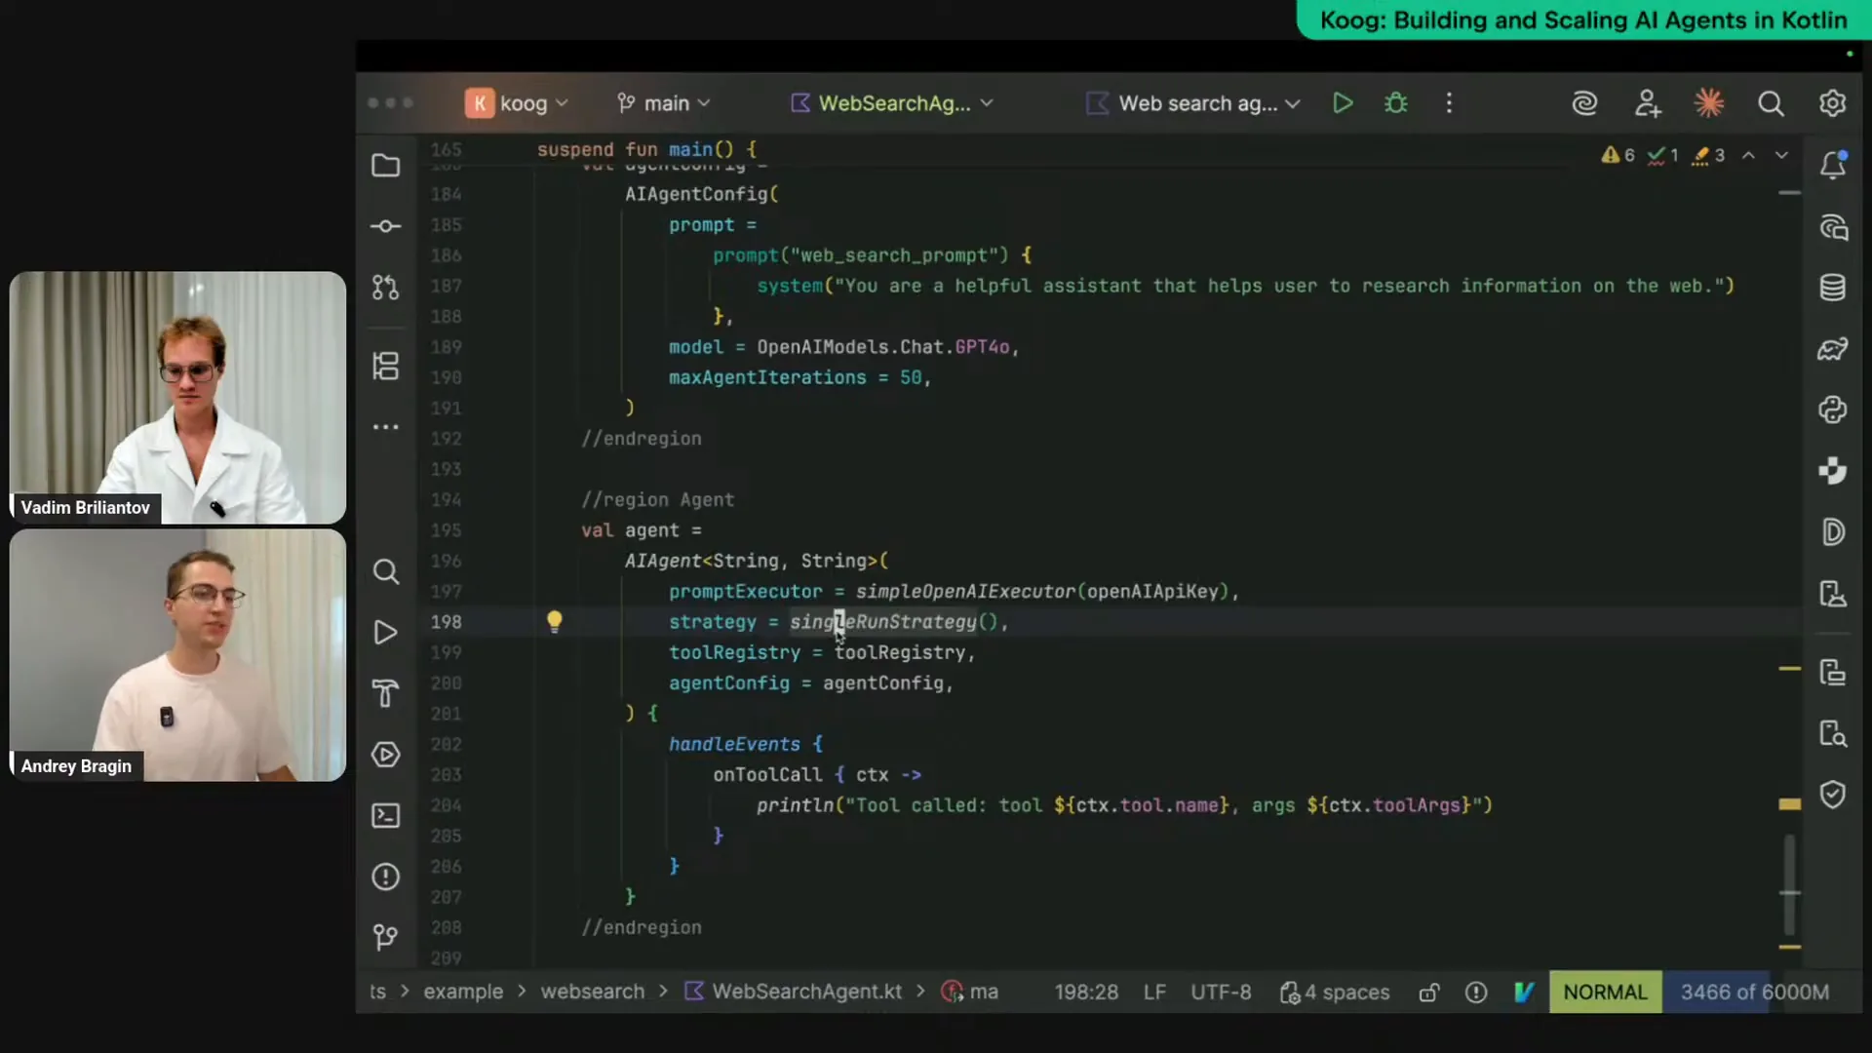This screenshot has height=1053, width=1872.
Task: Open the Gradle elephant tool window
Action: tap(1833, 349)
